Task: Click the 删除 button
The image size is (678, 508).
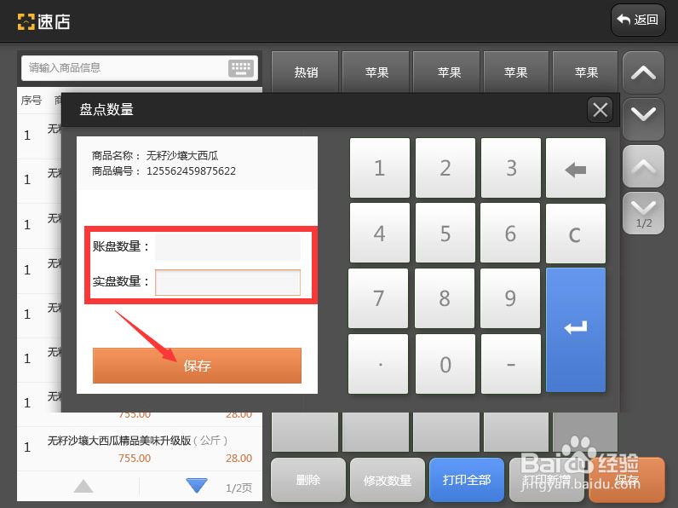Action: [x=308, y=480]
